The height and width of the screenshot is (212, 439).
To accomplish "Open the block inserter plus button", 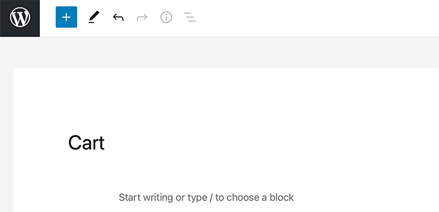I will (66, 17).
